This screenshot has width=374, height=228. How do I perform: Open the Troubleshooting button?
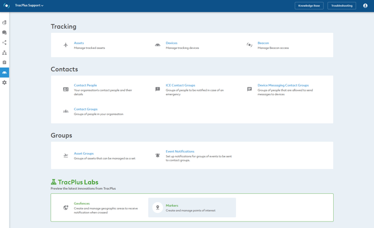(x=341, y=5)
